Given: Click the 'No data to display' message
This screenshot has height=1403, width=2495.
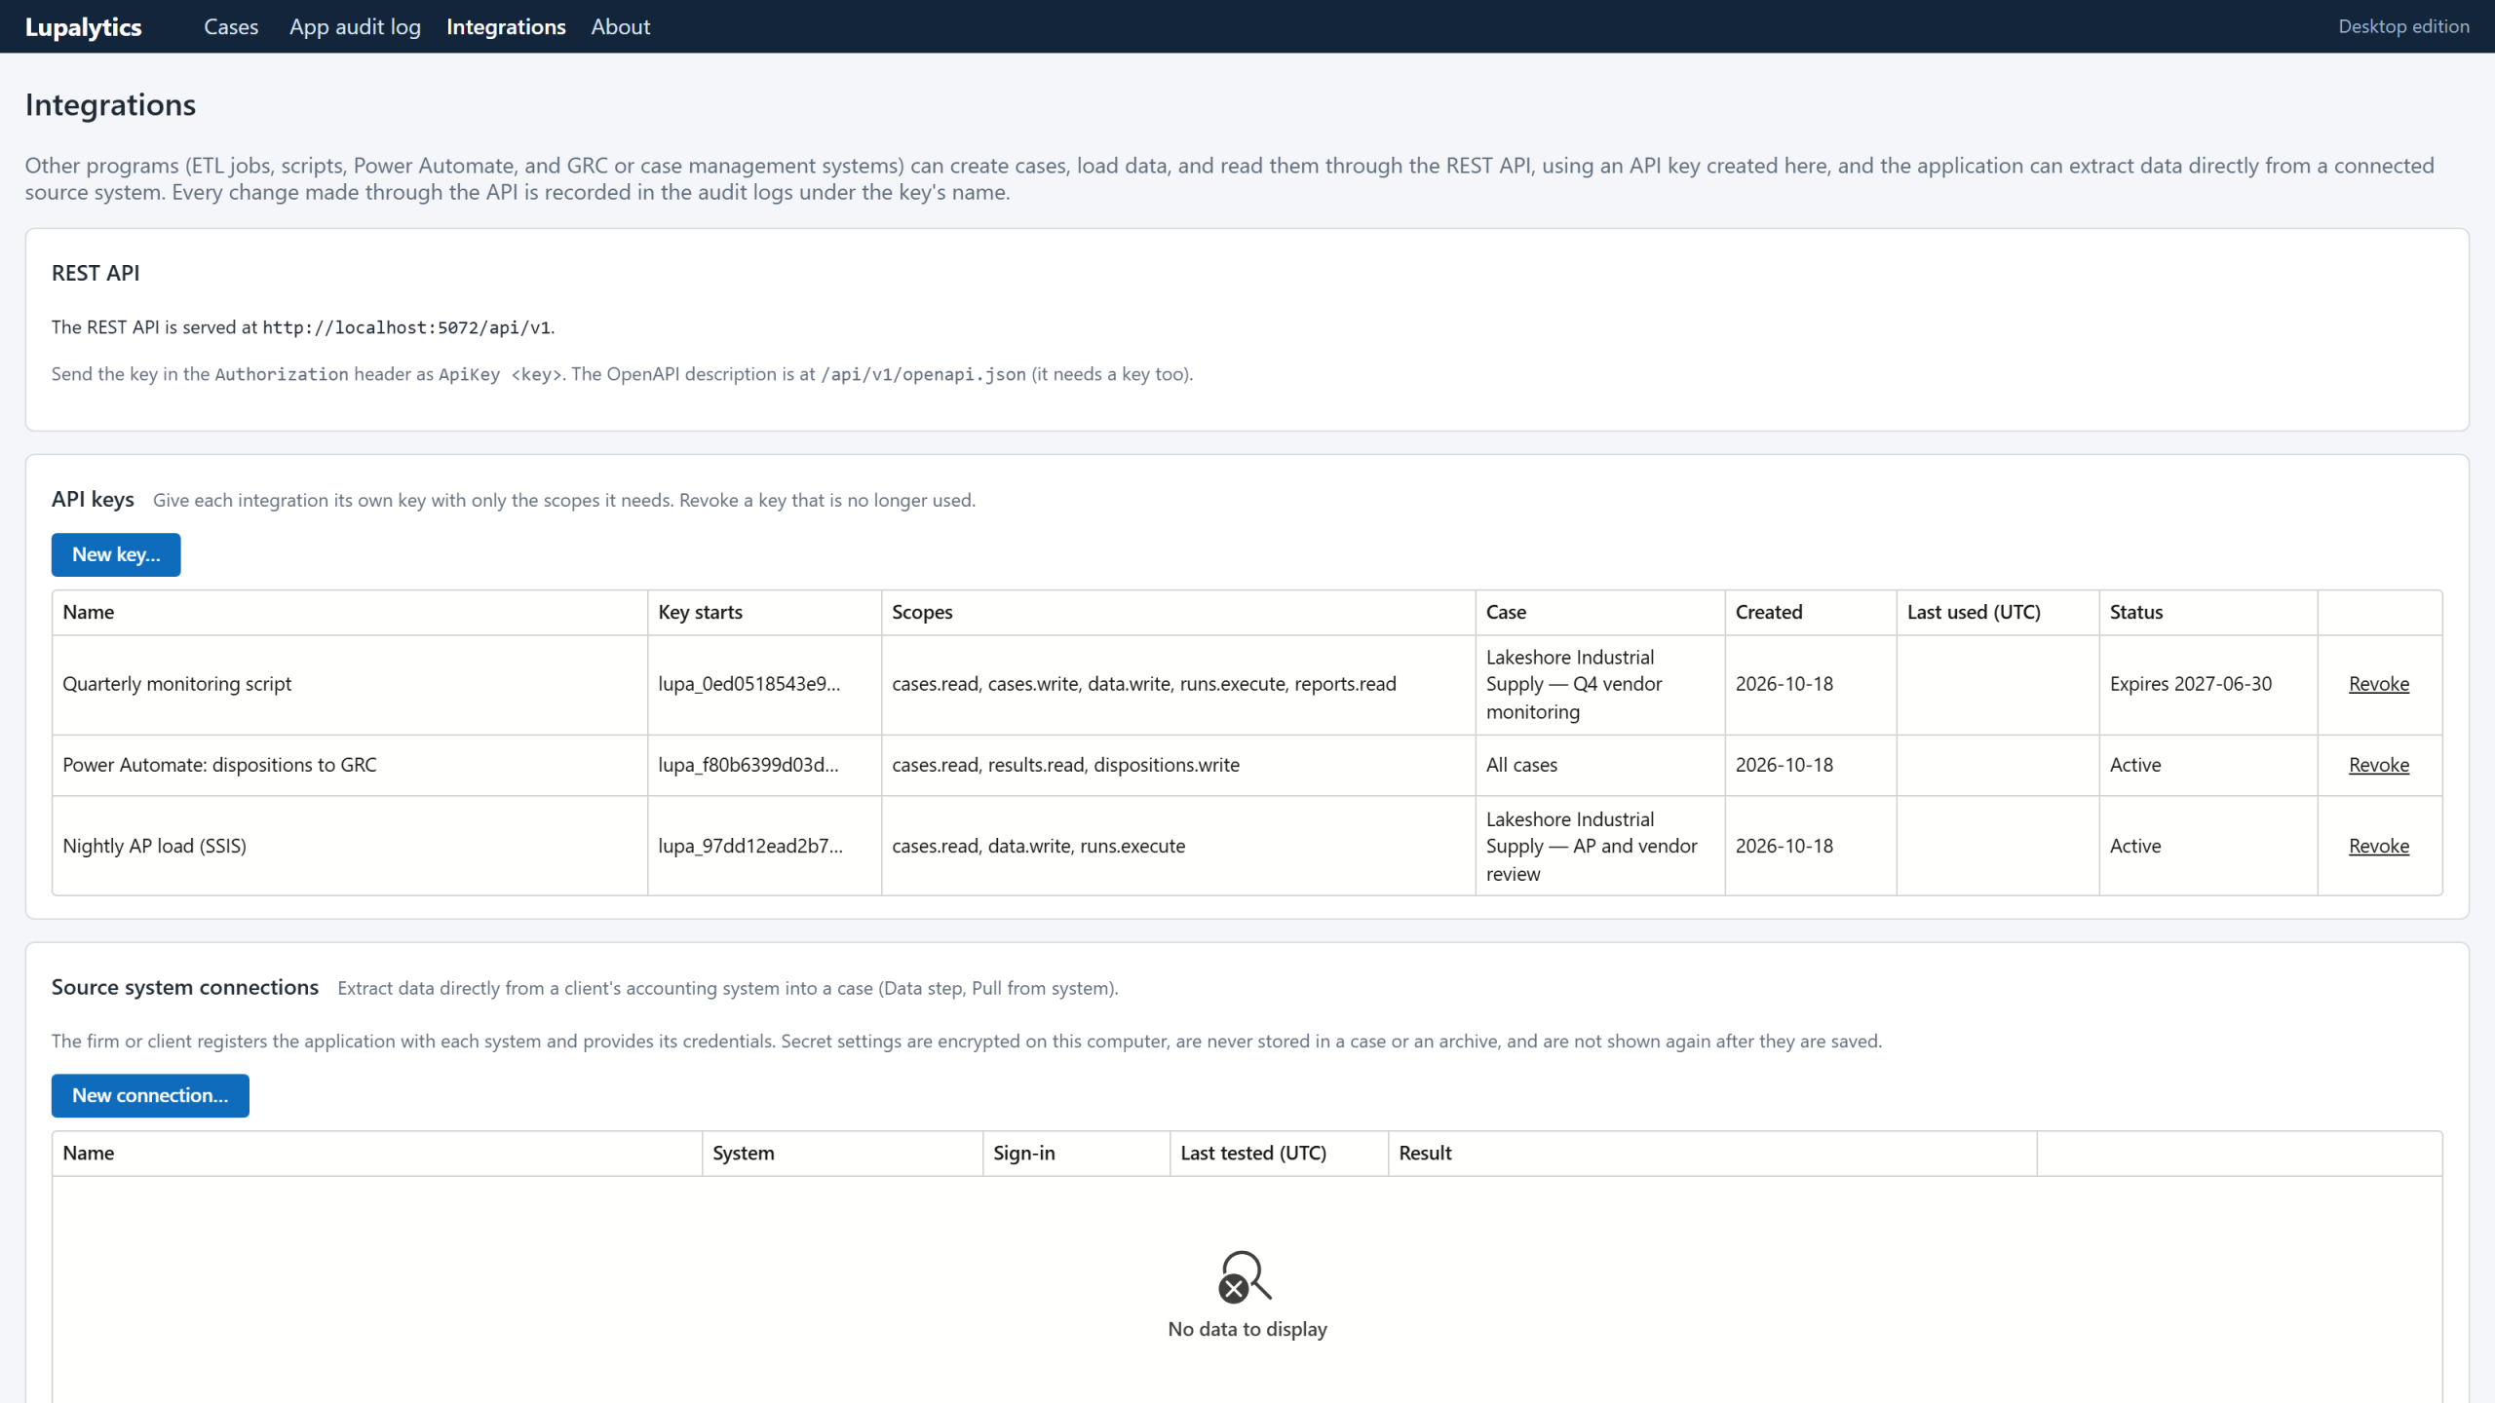Looking at the screenshot, I should (1247, 1329).
